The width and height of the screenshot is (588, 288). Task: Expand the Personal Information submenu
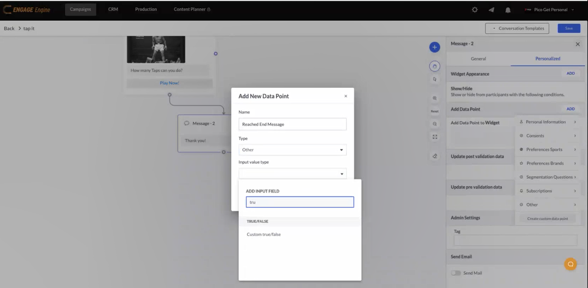point(548,122)
